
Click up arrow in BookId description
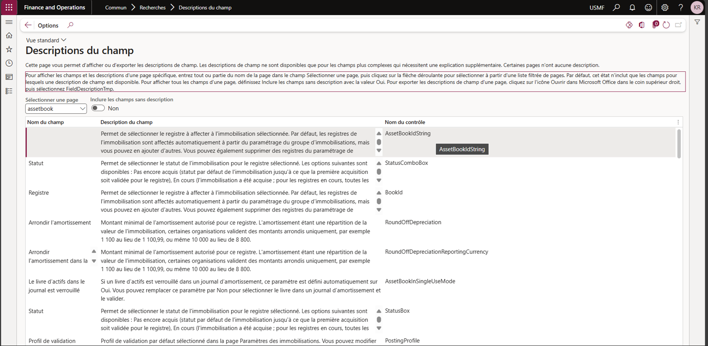tap(379, 193)
